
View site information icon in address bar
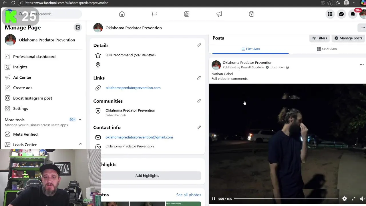point(21,3)
